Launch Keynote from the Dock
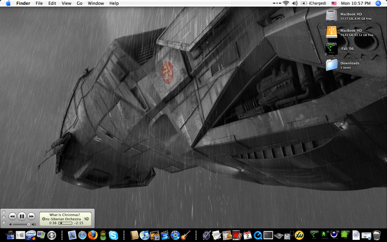Viewport: 387px width, 242px height. click(227, 235)
